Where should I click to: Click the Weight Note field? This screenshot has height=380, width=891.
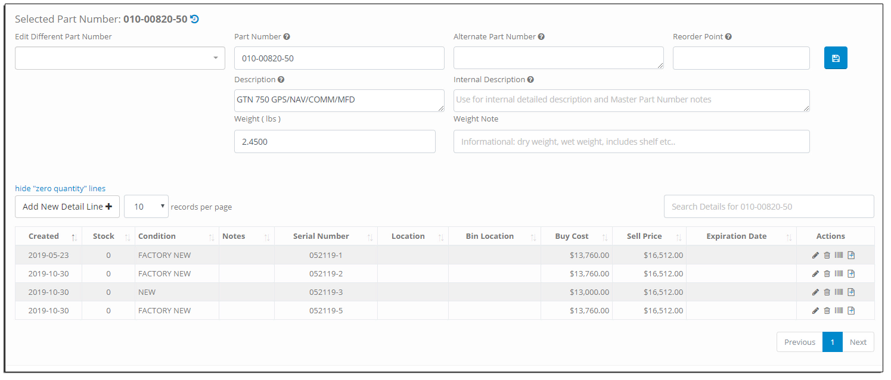click(x=632, y=142)
